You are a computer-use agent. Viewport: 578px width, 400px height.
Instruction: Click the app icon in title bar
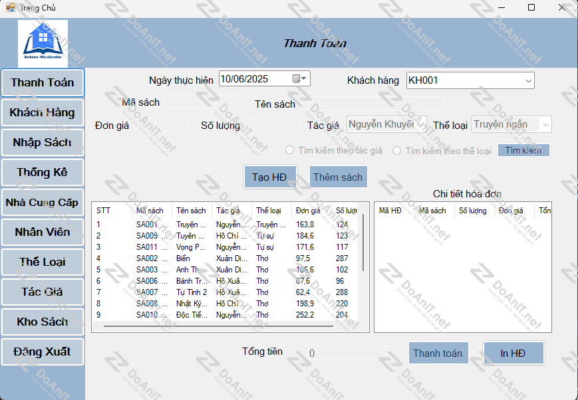10,7
